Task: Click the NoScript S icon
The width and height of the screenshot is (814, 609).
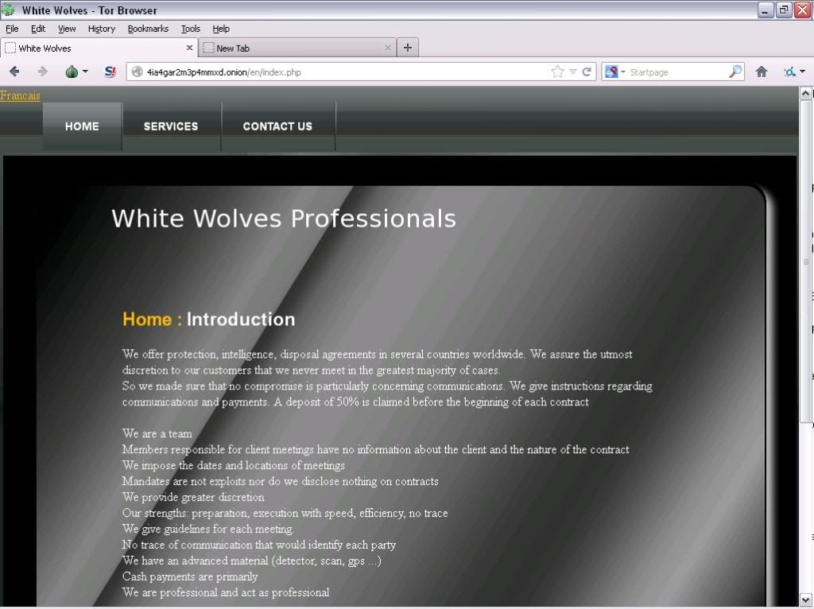Action: [x=110, y=72]
